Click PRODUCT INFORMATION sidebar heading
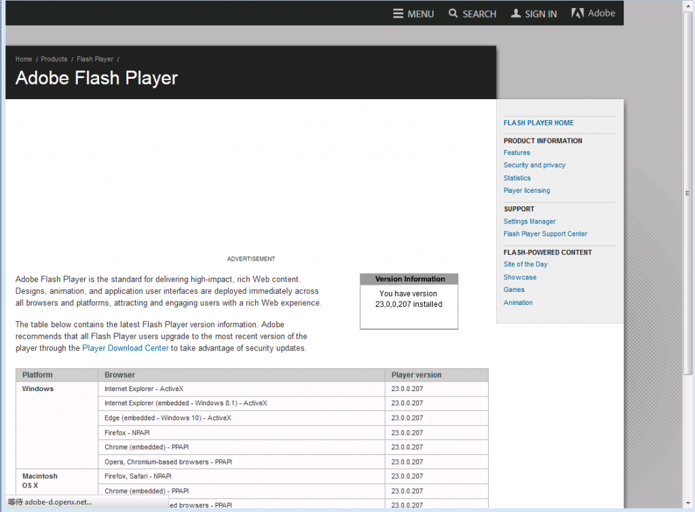 pos(543,141)
